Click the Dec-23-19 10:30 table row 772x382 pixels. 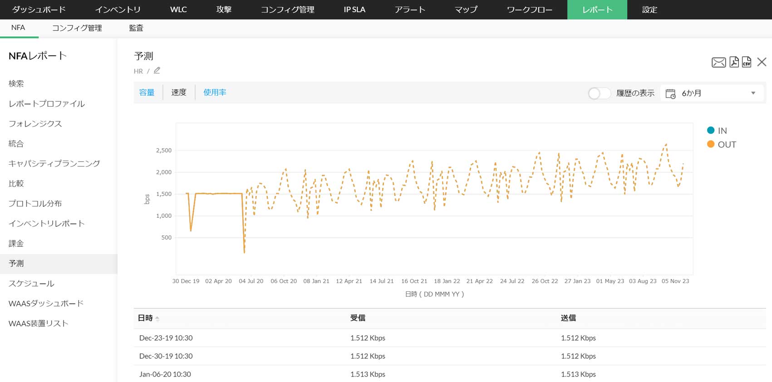[x=166, y=338]
